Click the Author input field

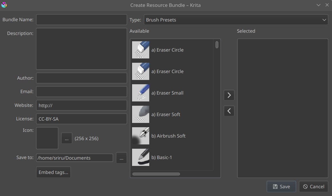click(81, 78)
